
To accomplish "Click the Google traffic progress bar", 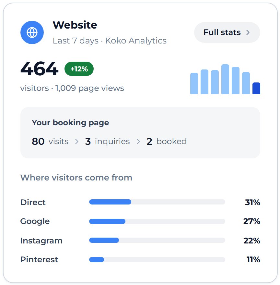I will (x=157, y=221).
